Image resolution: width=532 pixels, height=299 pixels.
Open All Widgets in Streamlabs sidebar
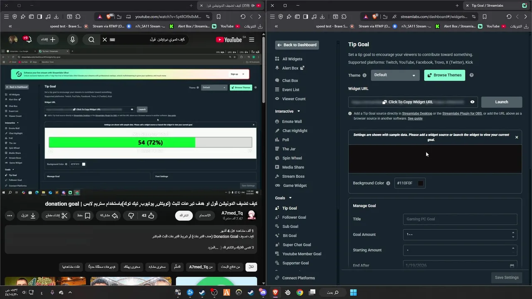(289, 59)
